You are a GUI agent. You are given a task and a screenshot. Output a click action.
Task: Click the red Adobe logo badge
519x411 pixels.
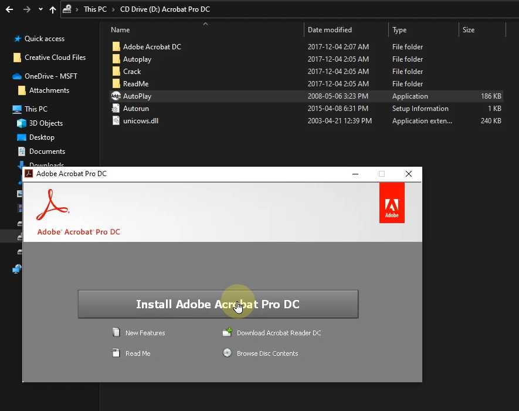click(392, 203)
